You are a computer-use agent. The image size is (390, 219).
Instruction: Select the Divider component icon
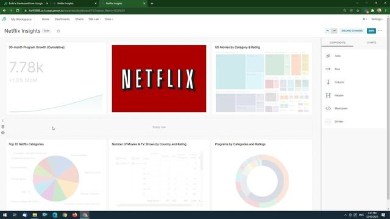coord(328,122)
